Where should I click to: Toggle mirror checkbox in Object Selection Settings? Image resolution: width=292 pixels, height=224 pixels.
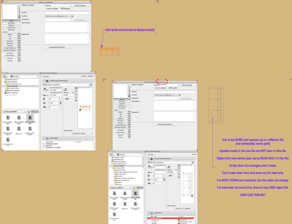click(64, 99)
